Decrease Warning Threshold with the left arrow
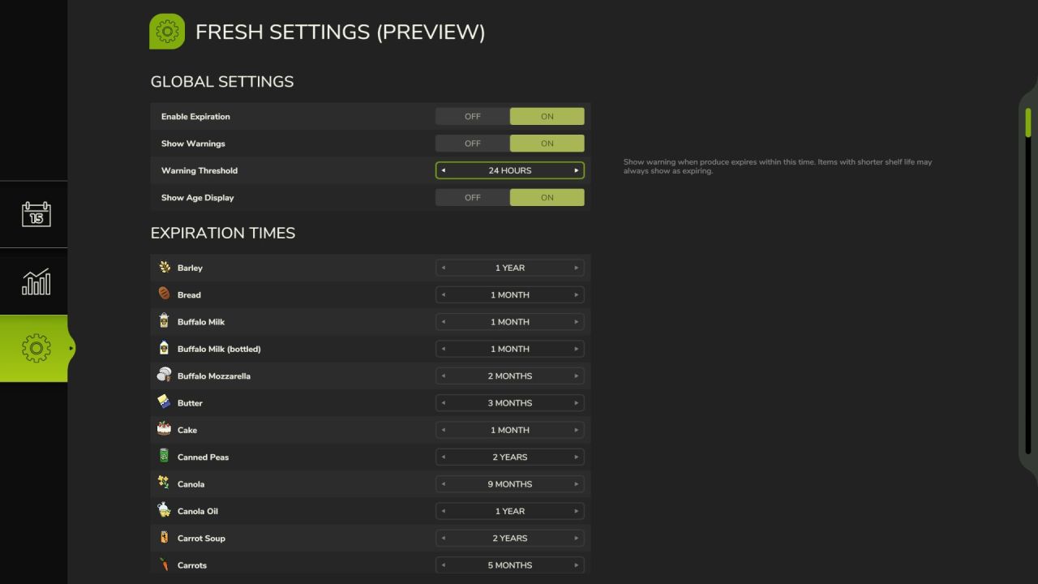Viewport: 1038px width, 584px height. (x=444, y=170)
